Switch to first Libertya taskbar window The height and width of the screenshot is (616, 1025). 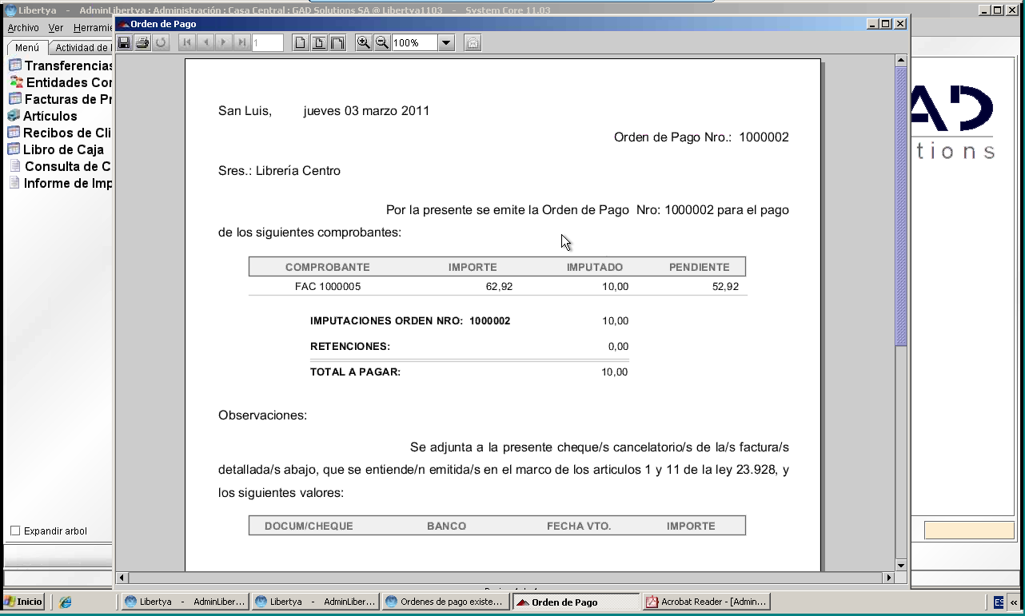click(x=185, y=602)
